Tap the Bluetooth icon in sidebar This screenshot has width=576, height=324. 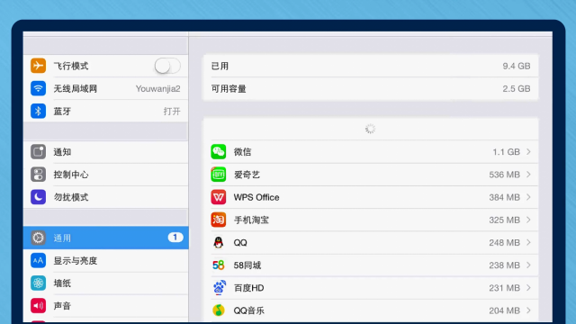pos(38,111)
